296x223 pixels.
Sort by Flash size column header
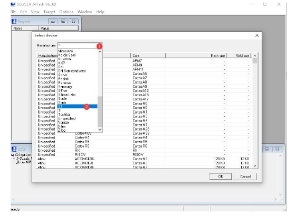click(196, 55)
